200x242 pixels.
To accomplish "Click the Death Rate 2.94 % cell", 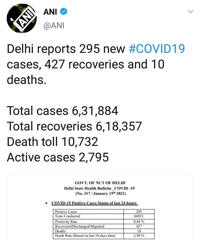I will [139, 236].
